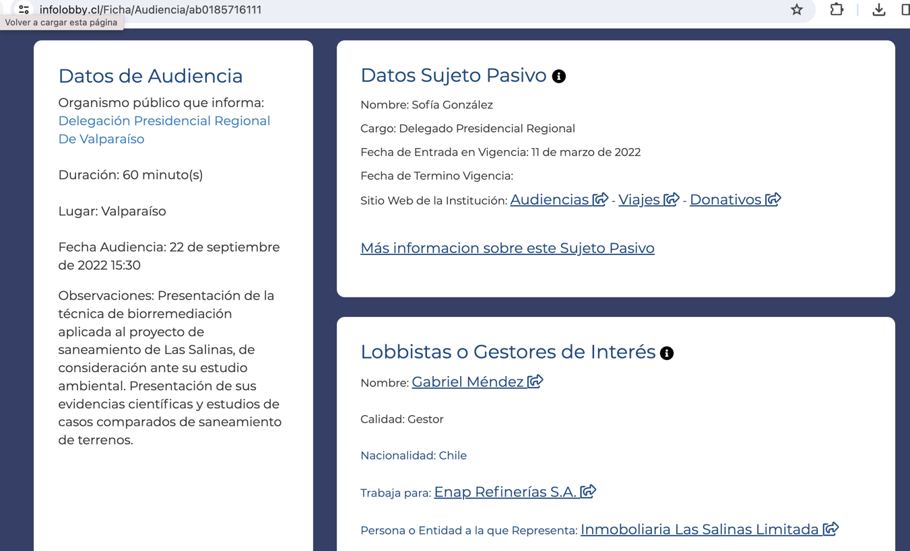Click the Datos Sujeto Pasivo heading
Viewport: 910px width, 551px height.
pos(453,75)
